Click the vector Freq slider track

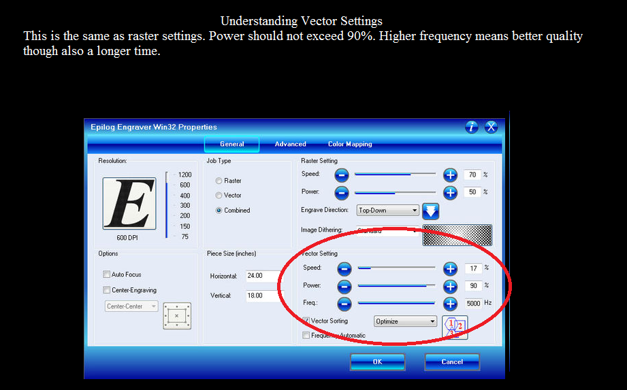point(396,304)
